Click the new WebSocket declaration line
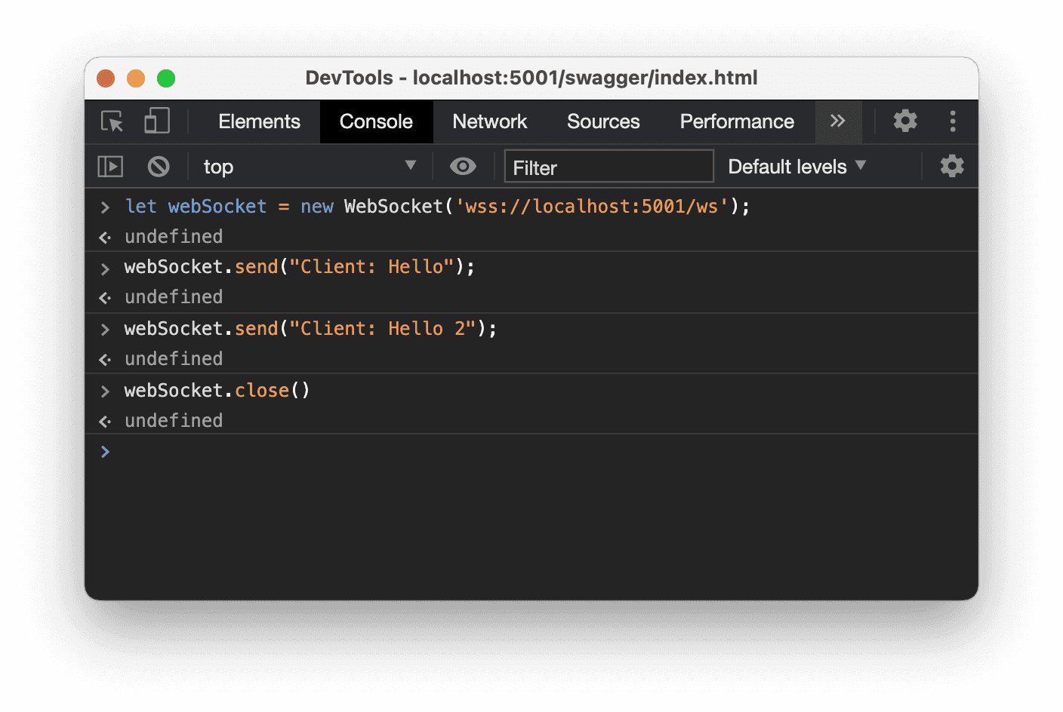 [x=437, y=207]
